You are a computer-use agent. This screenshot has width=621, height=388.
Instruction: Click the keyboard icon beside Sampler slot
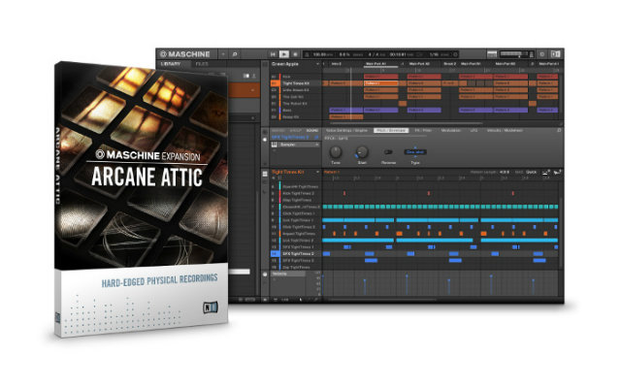click(274, 145)
